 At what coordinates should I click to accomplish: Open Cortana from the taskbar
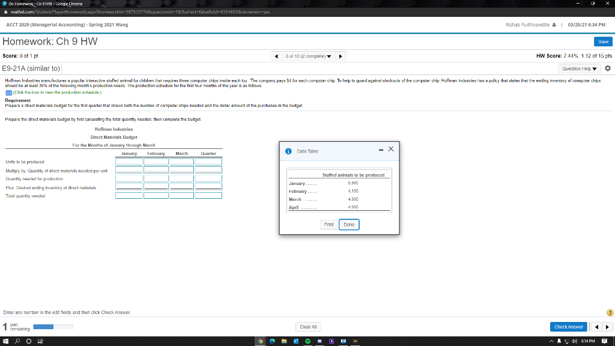click(29, 341)
